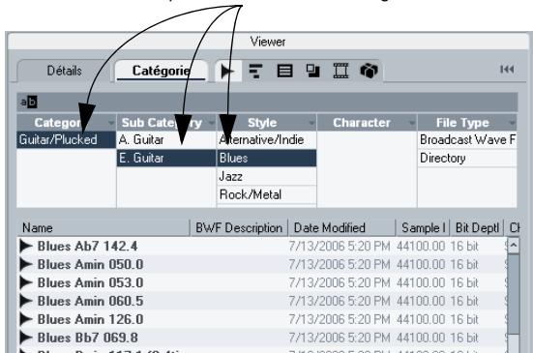Select file name Blues Bb7 069.8
Image resolution: width=533 pixels, height=353 pixels.
88,338
